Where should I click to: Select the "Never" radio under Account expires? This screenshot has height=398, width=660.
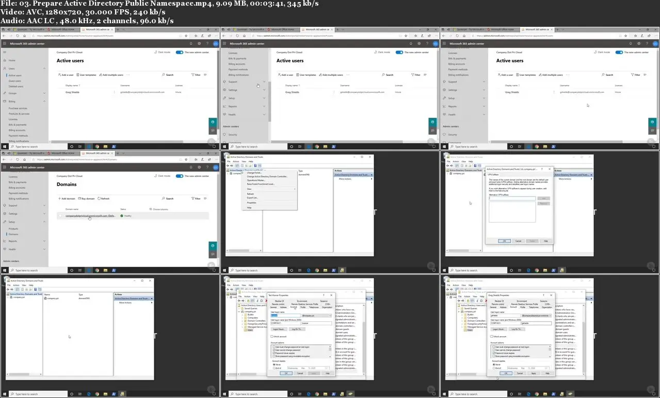point(274,364)
